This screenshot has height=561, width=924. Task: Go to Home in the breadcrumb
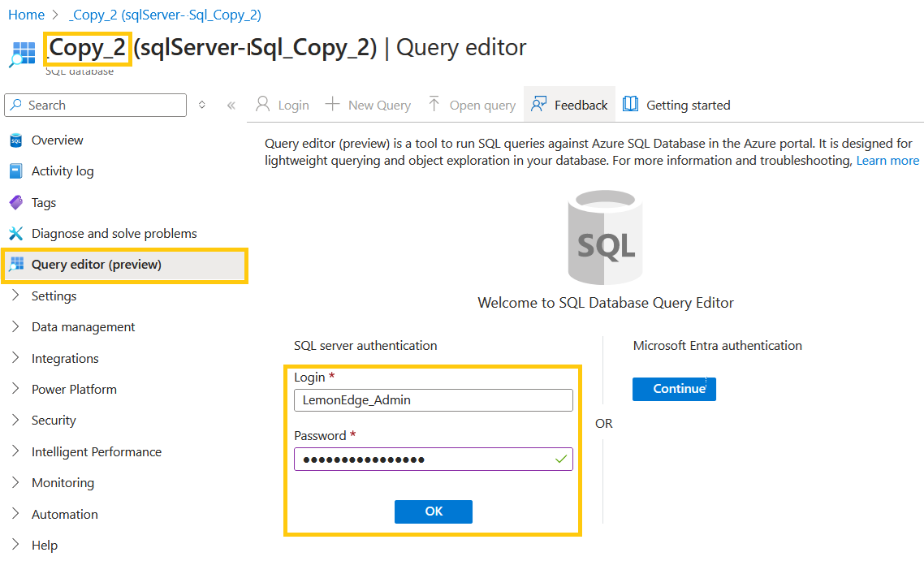click(27, 15)
